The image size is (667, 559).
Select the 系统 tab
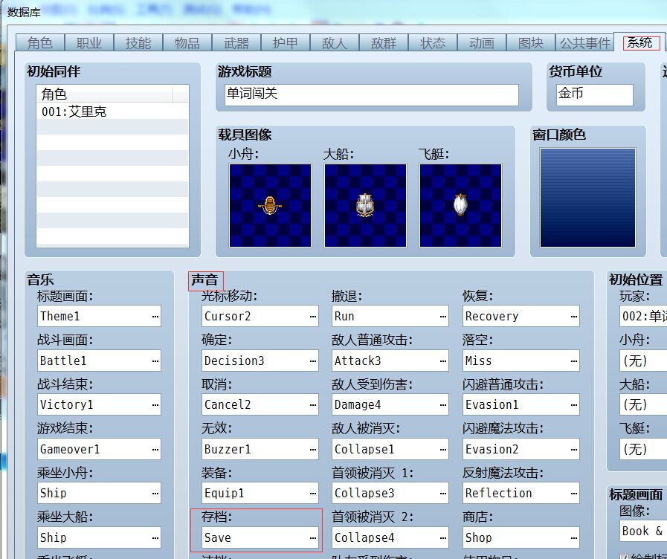click(639, 42)
